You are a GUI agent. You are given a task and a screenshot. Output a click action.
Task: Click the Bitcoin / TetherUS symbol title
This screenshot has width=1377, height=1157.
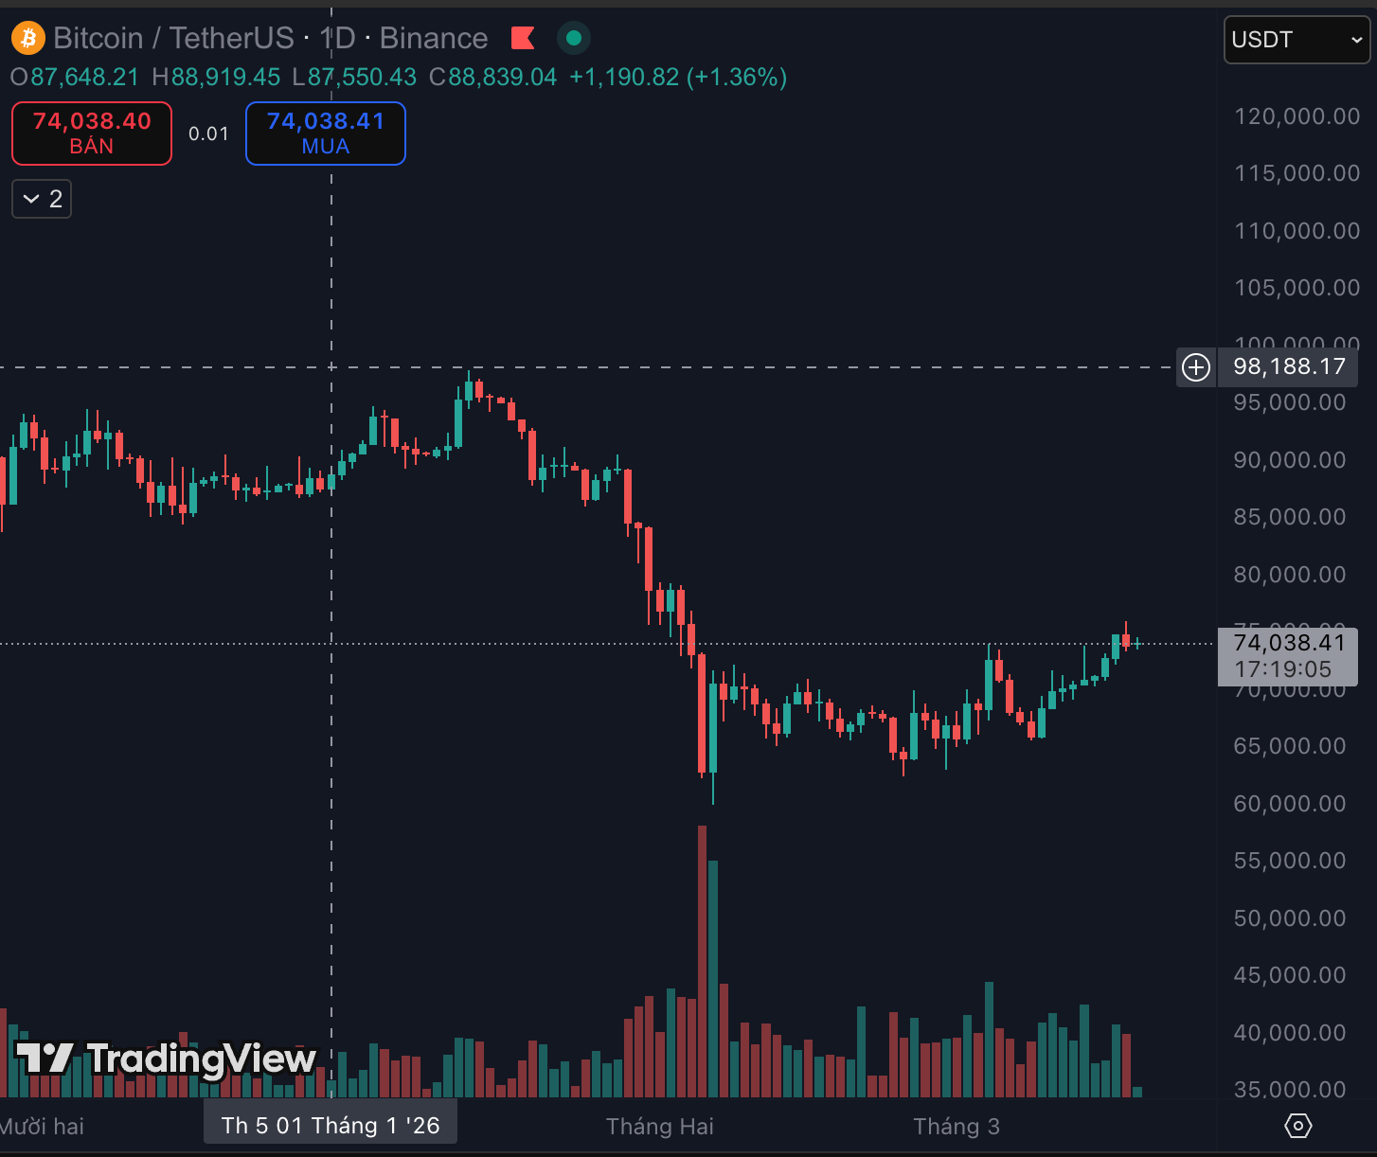tap(173, 38)
